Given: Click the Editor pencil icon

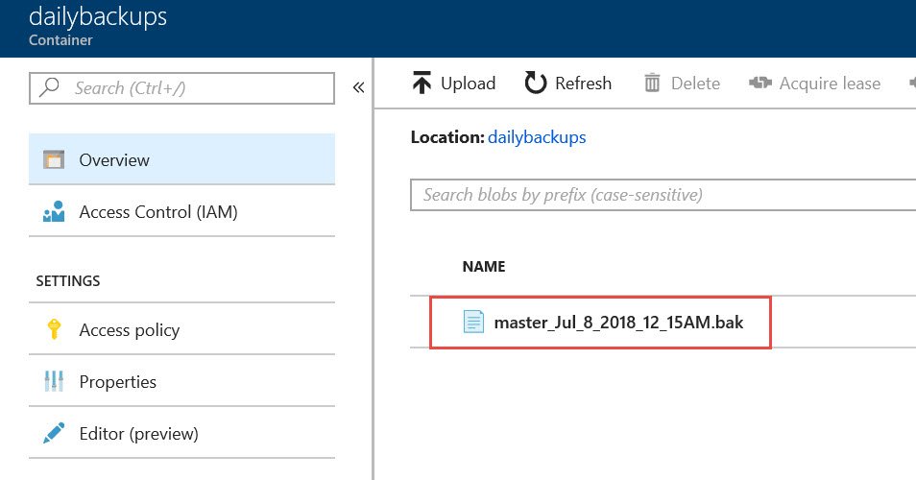Looking at the screenshot, I should 54,433.
